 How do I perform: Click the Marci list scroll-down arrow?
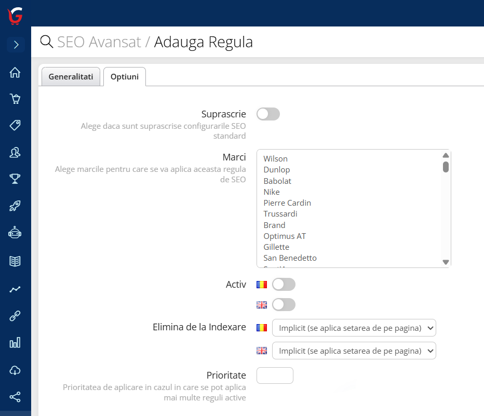pos(446,262)
